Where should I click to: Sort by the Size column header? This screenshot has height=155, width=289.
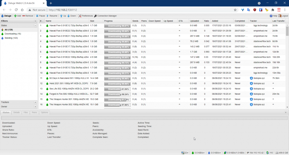pyautogui.click(x=96, y=21)
